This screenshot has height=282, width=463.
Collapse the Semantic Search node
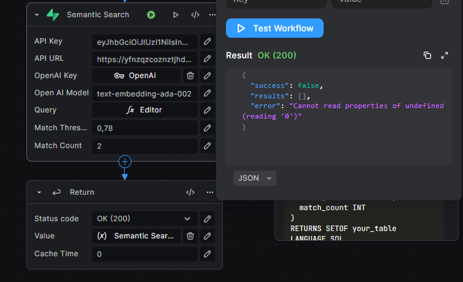[37, 15]
